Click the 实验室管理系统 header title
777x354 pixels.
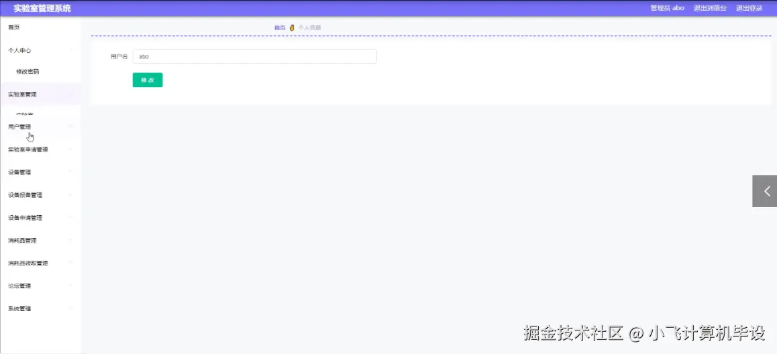pyautogui.click(x=42, y=8)
